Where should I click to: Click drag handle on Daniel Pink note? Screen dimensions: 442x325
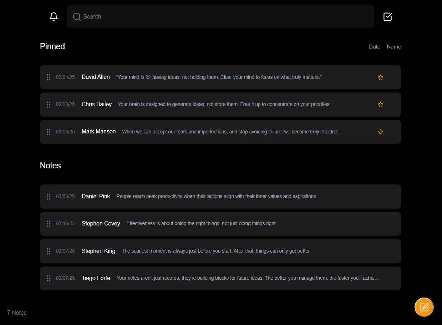[49, 197]
